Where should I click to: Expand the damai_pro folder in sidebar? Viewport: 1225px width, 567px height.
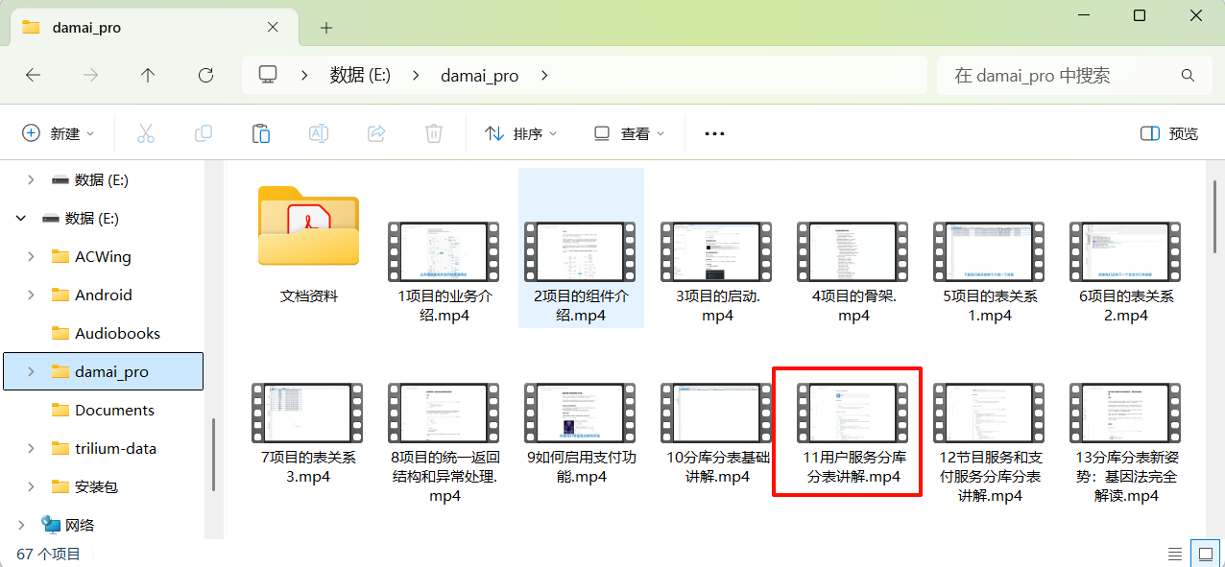coord(31,371)
